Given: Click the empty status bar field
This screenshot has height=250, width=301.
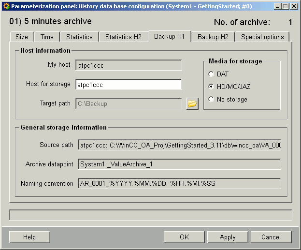Looking at the screenshot, I should 151,215.
